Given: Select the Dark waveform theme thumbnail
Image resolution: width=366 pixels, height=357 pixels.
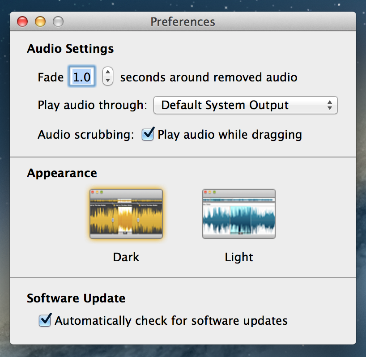Looking at the screenshot, I should [x=126, y=214].
